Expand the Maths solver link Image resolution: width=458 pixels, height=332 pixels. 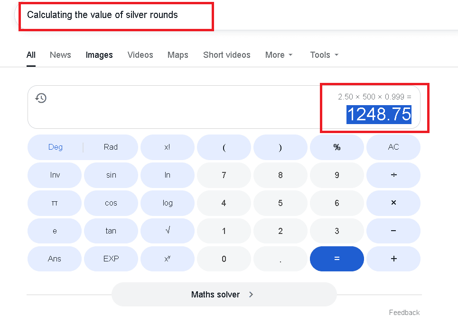(224, 295)
